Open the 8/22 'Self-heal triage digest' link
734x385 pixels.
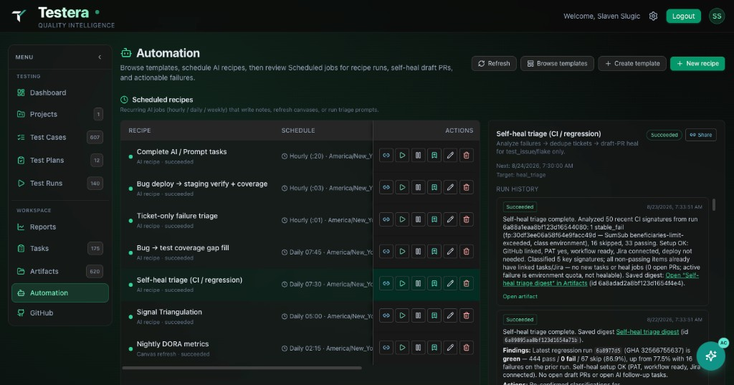[647, 332]
